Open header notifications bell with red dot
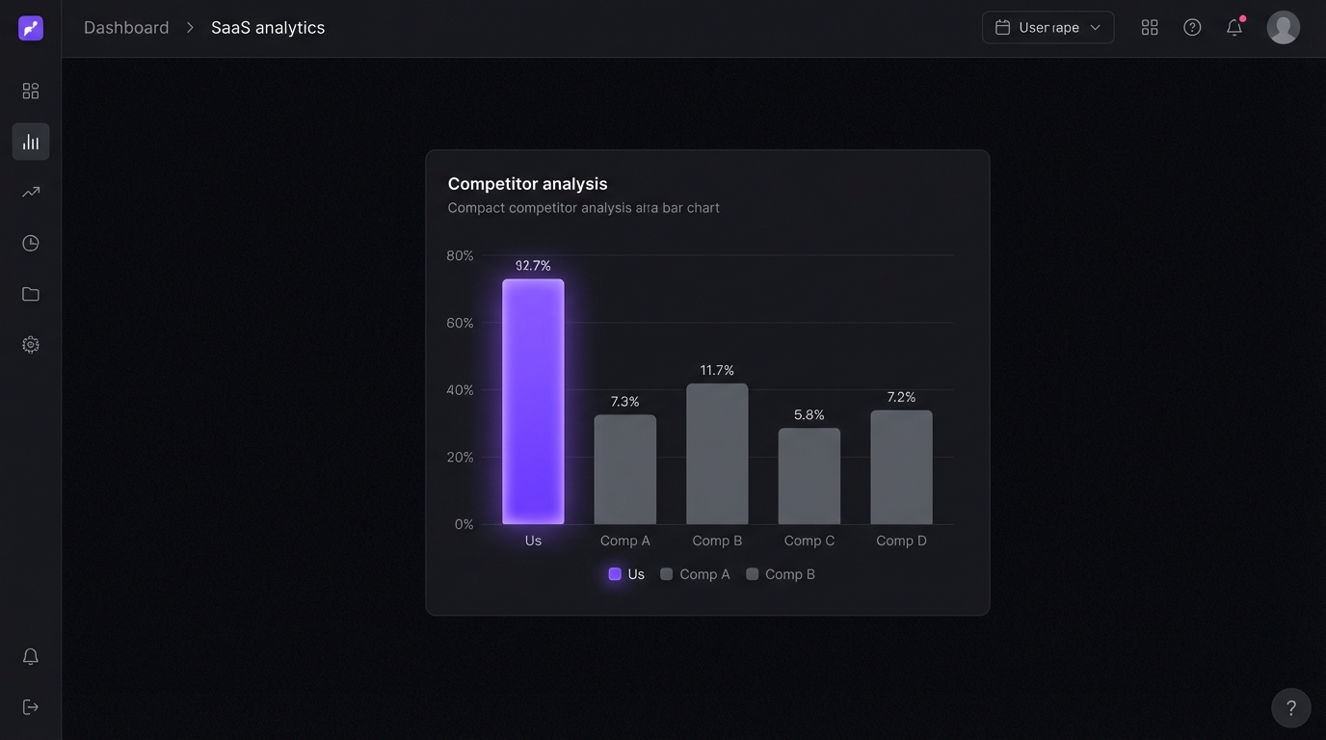This screenshot has height=740, width=1326. pyautogui.click(x=1234, y=27)
